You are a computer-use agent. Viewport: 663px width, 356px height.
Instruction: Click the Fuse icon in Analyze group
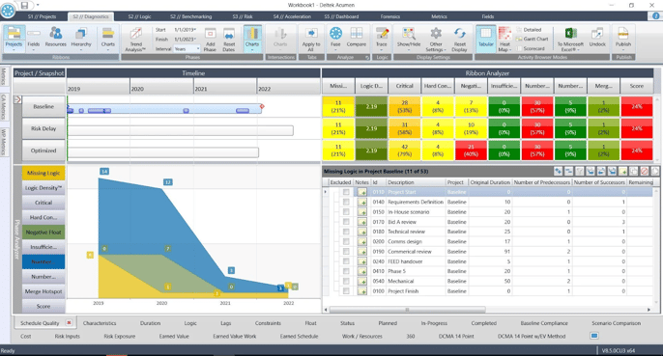point(335,34)
